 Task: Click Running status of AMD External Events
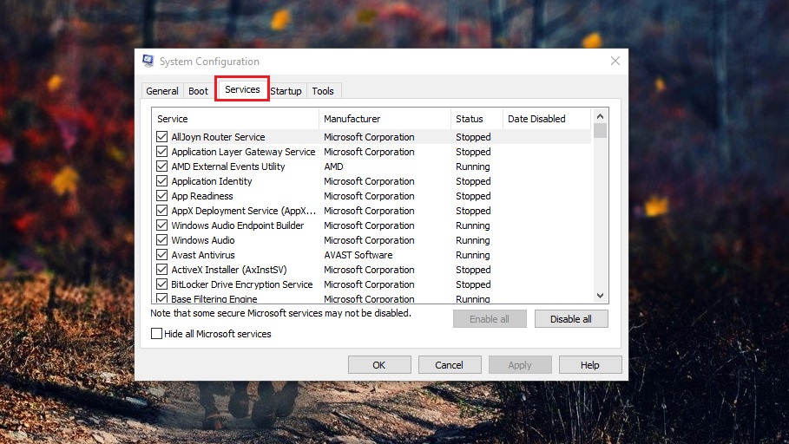[x=472, y=166]
